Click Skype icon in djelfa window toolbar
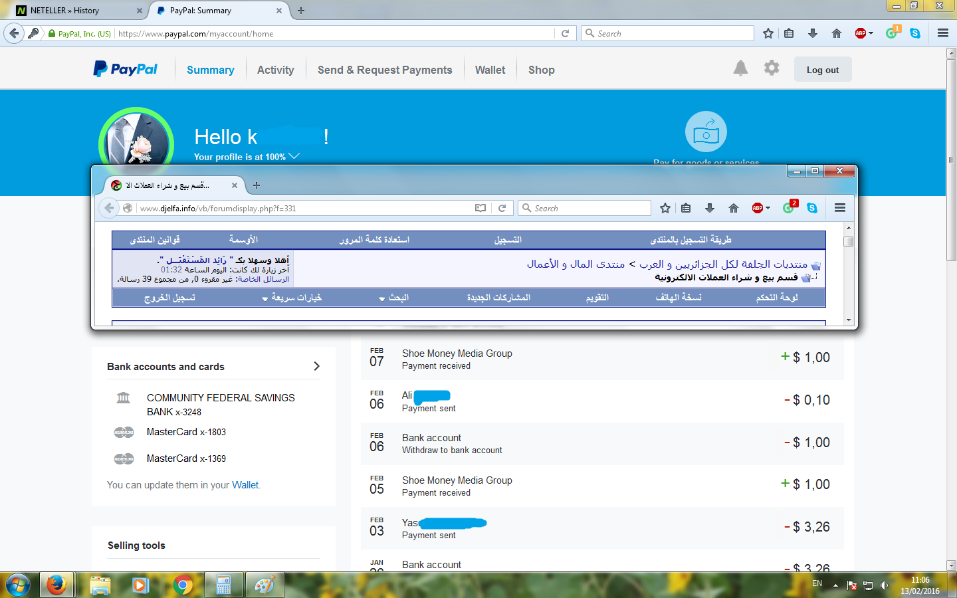Screen dimensions: 957x598 (812, 208)
